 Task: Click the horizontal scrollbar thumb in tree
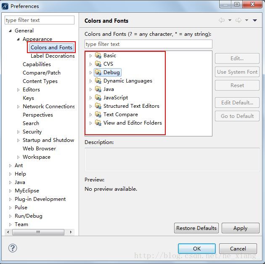tap(38, 232)
